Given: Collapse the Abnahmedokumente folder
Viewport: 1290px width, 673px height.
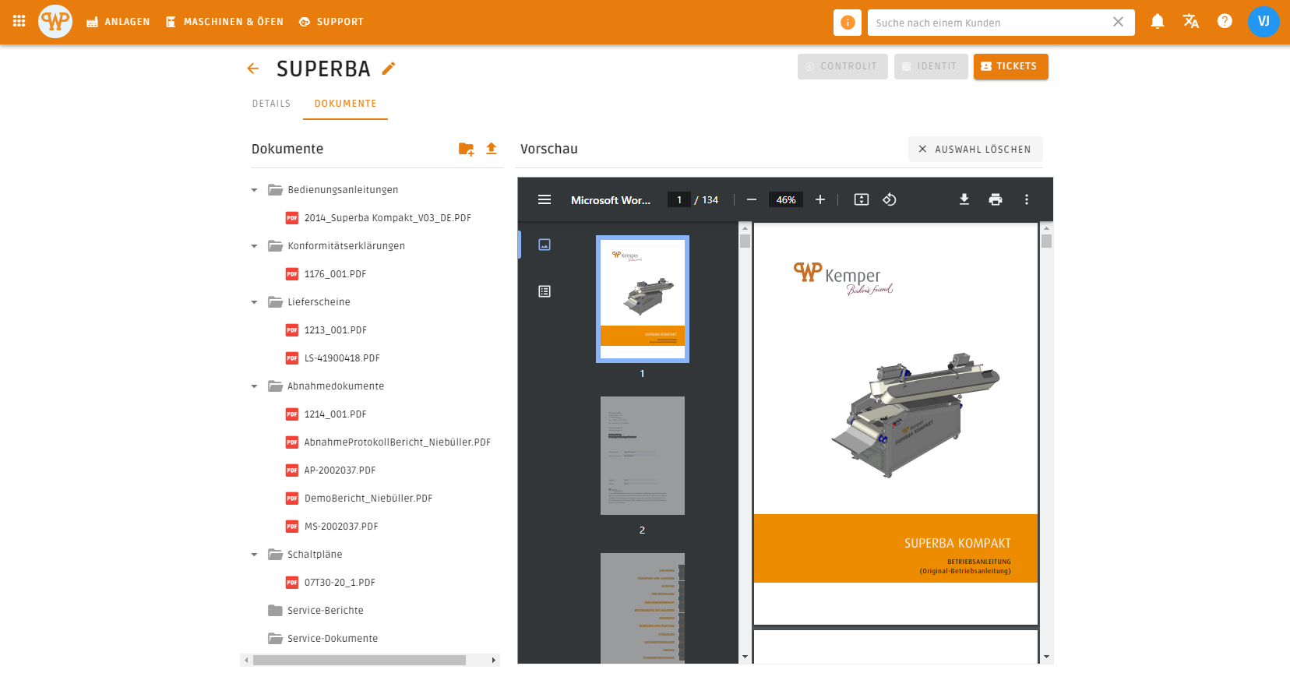Looking at the screenshot, I should (254, 386).
